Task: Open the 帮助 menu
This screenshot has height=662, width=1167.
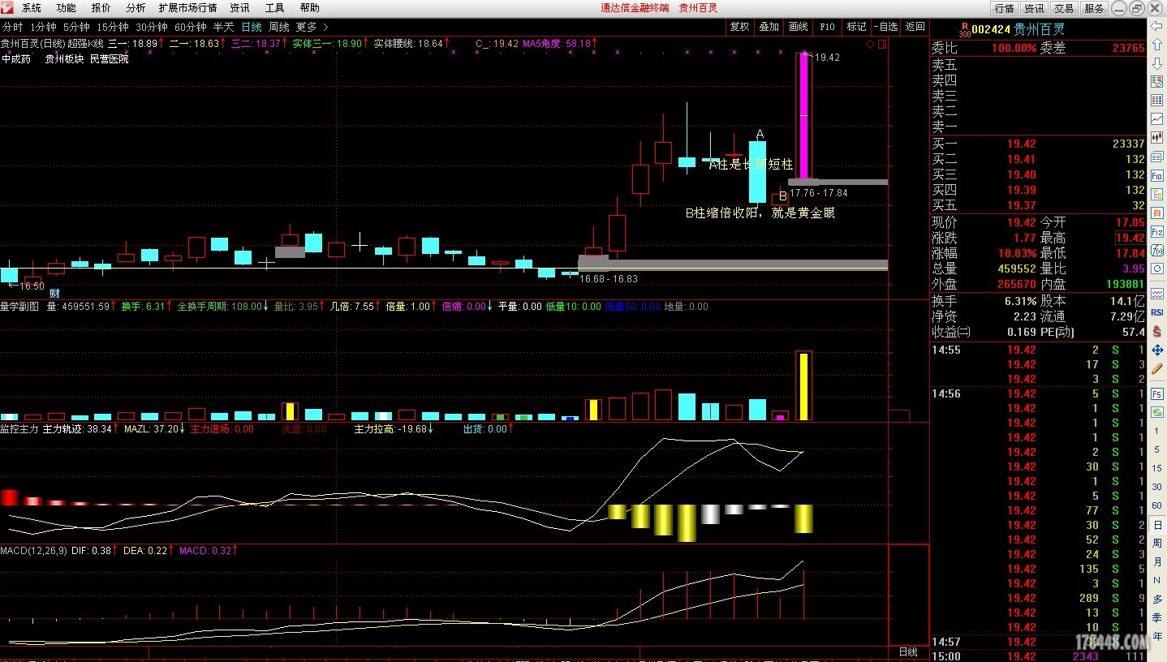Action: coord(309,8)
